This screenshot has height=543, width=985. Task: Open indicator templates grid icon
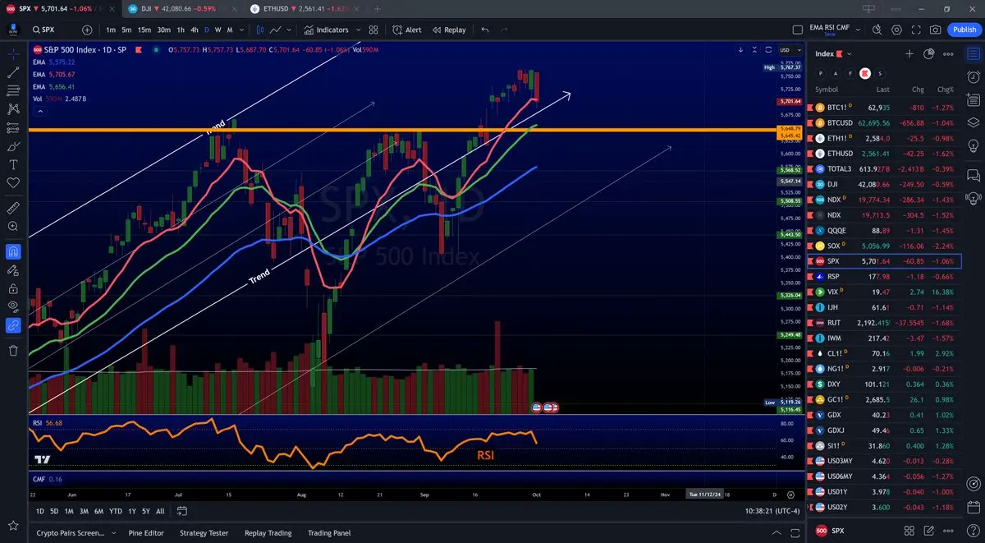pos(373,30)
